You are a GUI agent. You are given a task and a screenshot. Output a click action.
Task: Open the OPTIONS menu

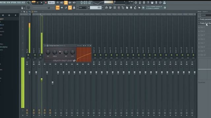coord(14,3)
